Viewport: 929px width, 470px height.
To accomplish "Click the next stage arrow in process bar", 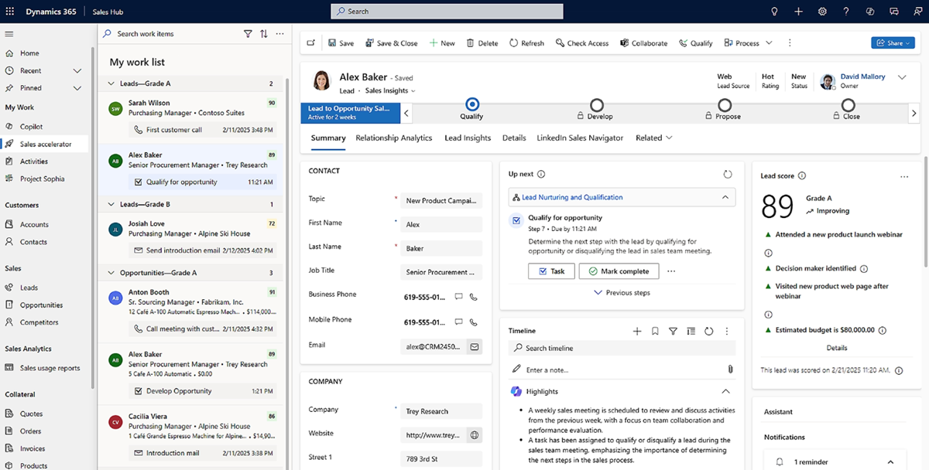I will click(914, 113).
